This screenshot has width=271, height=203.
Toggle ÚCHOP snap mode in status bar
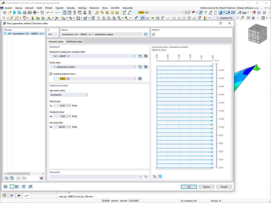pyautogui.click(x=106, y=201)
